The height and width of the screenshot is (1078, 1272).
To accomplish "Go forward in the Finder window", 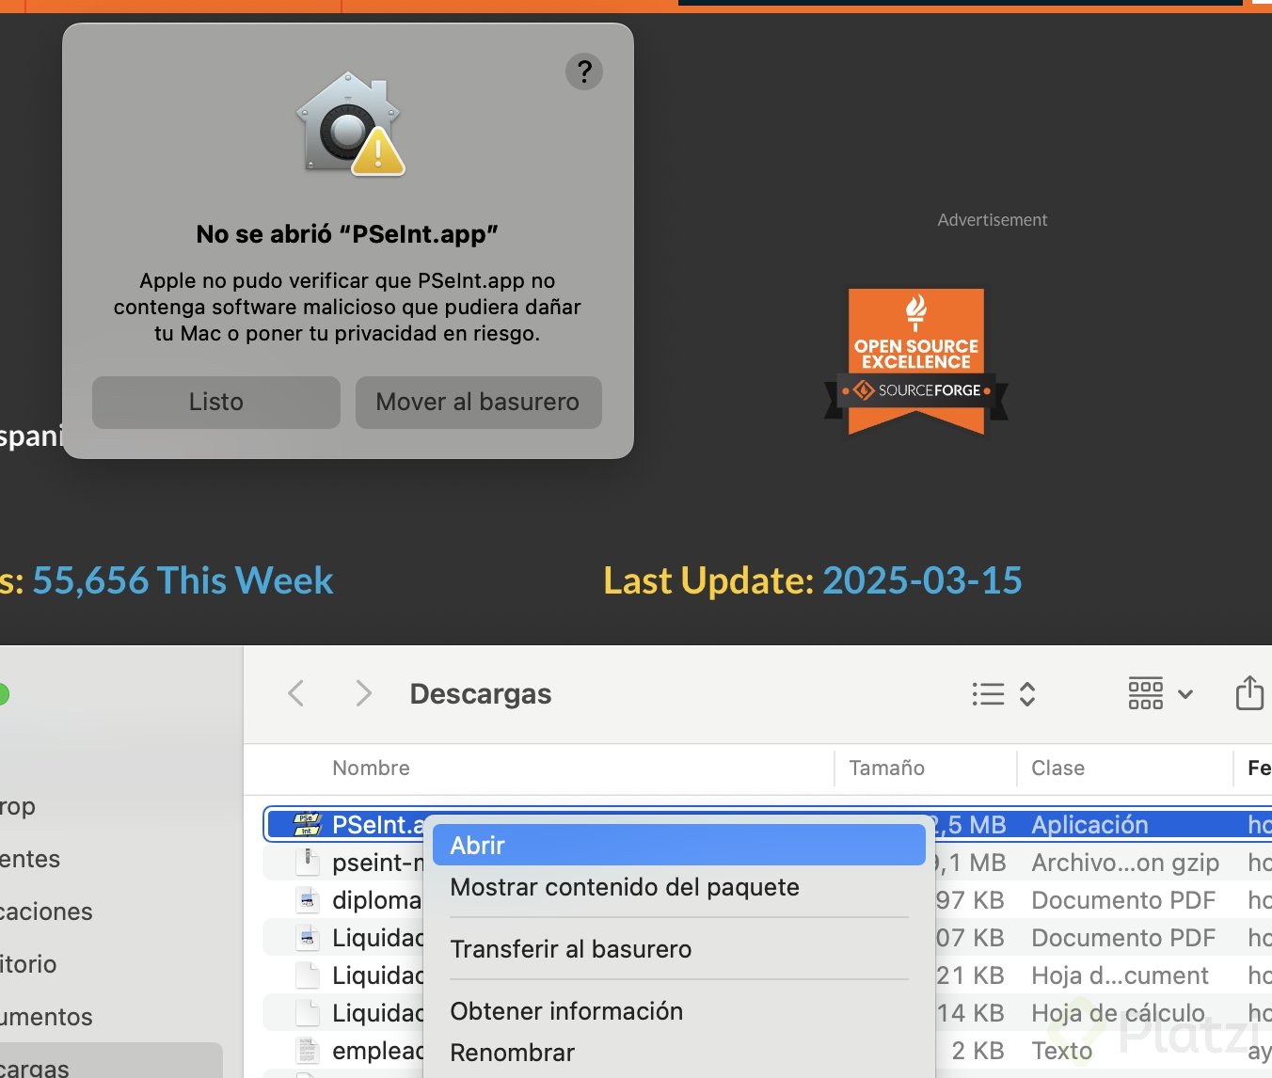I will tap(364, 694).
